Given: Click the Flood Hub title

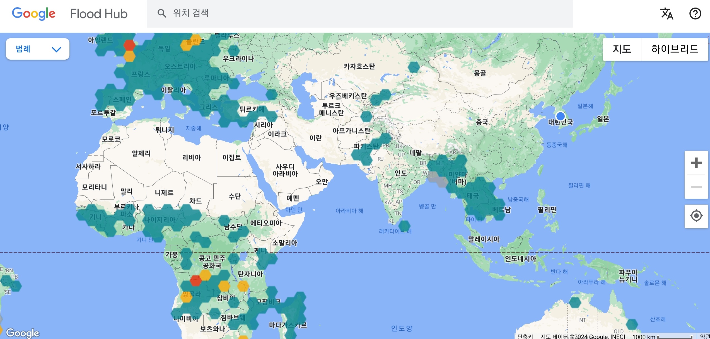Looking at the screenshot, I should [x=99, y=14].
